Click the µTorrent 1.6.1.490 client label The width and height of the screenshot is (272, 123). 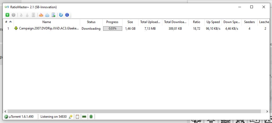pyautogui.click(x=21, y=117)
